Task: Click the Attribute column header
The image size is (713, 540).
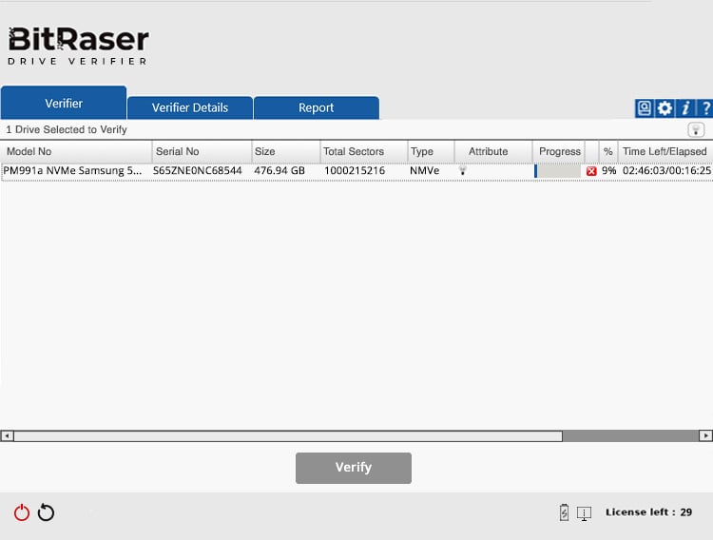Action: click(x=493, y=151)
